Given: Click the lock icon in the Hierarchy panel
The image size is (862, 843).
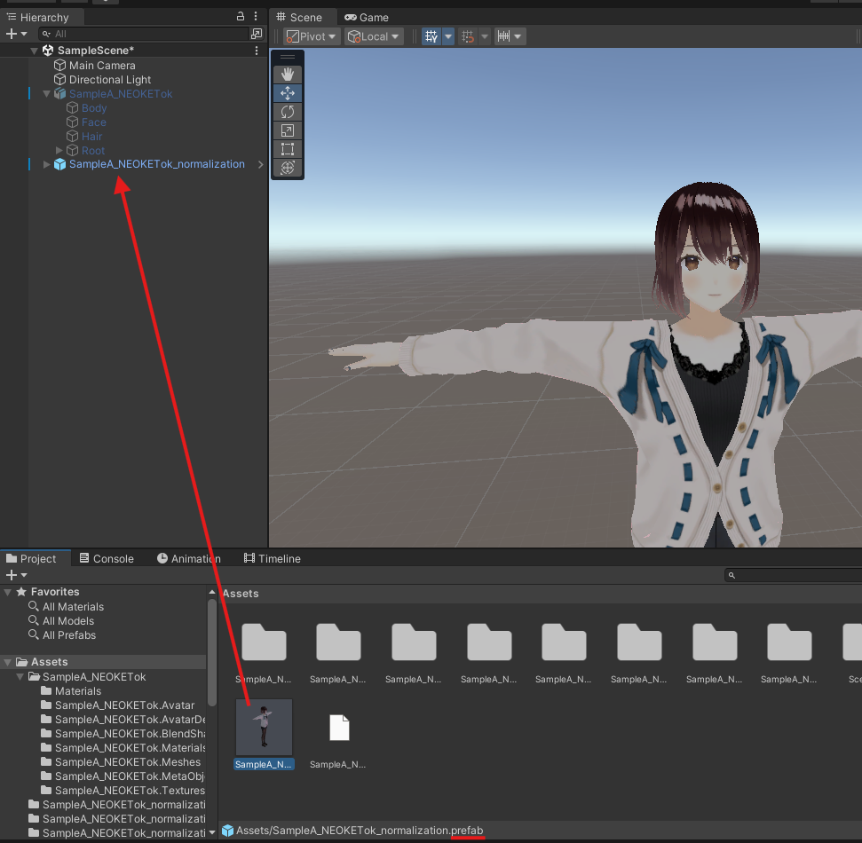Looking at the screenshot, I should 239,16.
